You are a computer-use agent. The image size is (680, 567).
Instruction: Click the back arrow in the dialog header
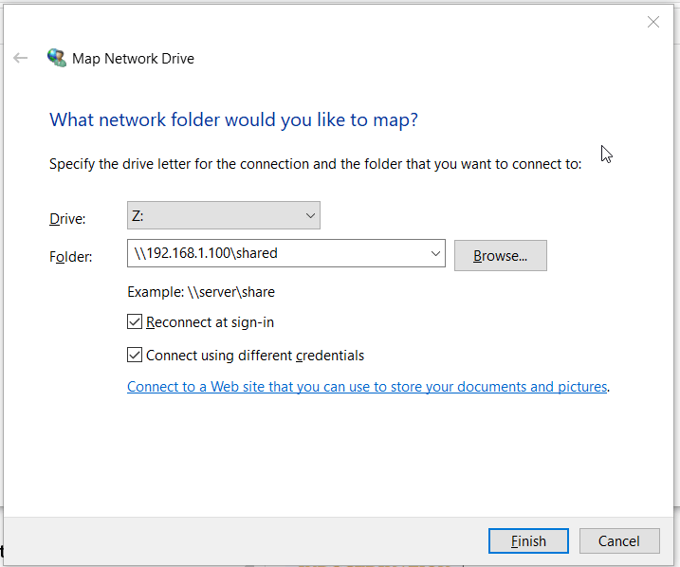pyautogui.click(x=20, y=58)
